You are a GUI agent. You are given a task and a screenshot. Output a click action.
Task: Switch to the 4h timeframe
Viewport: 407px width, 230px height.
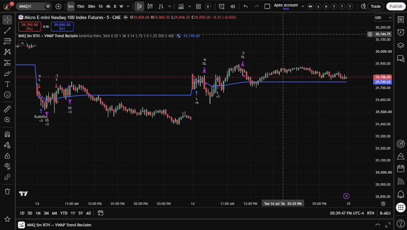(x=108, y=6)
